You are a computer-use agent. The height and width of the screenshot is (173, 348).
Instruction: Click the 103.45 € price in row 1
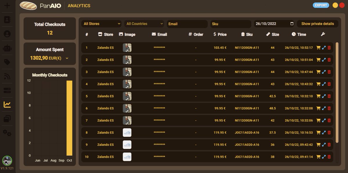[220, 48]
